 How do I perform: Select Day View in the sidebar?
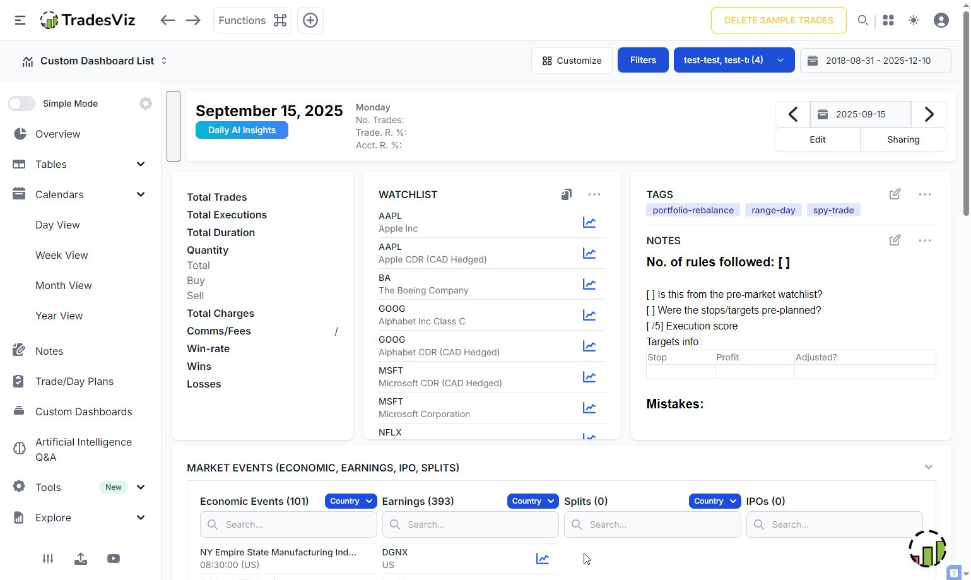[x=57, y=225]
